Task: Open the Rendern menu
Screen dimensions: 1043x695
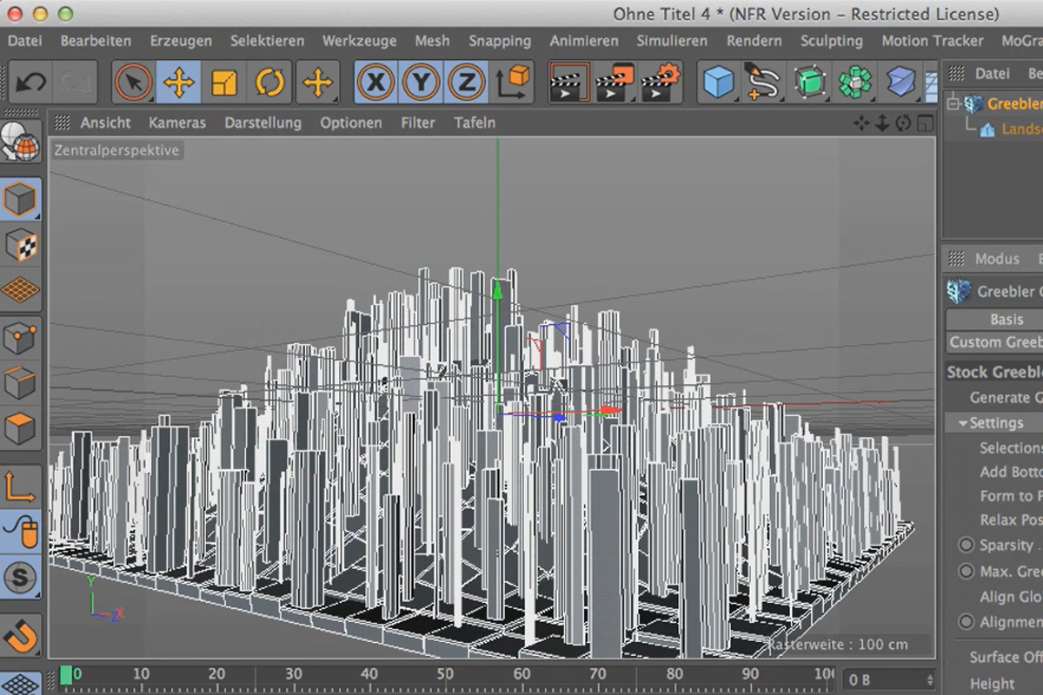Action: coord(754,41)
